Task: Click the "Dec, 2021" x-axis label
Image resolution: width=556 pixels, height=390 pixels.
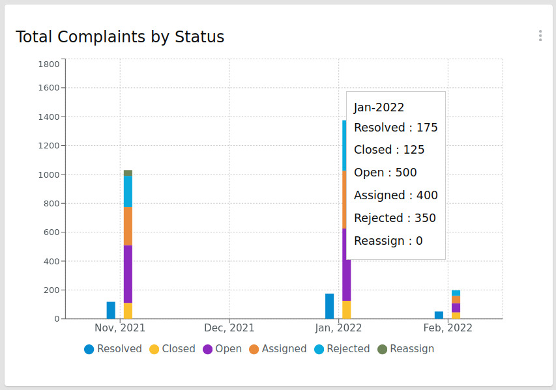Action: (229, 328)
